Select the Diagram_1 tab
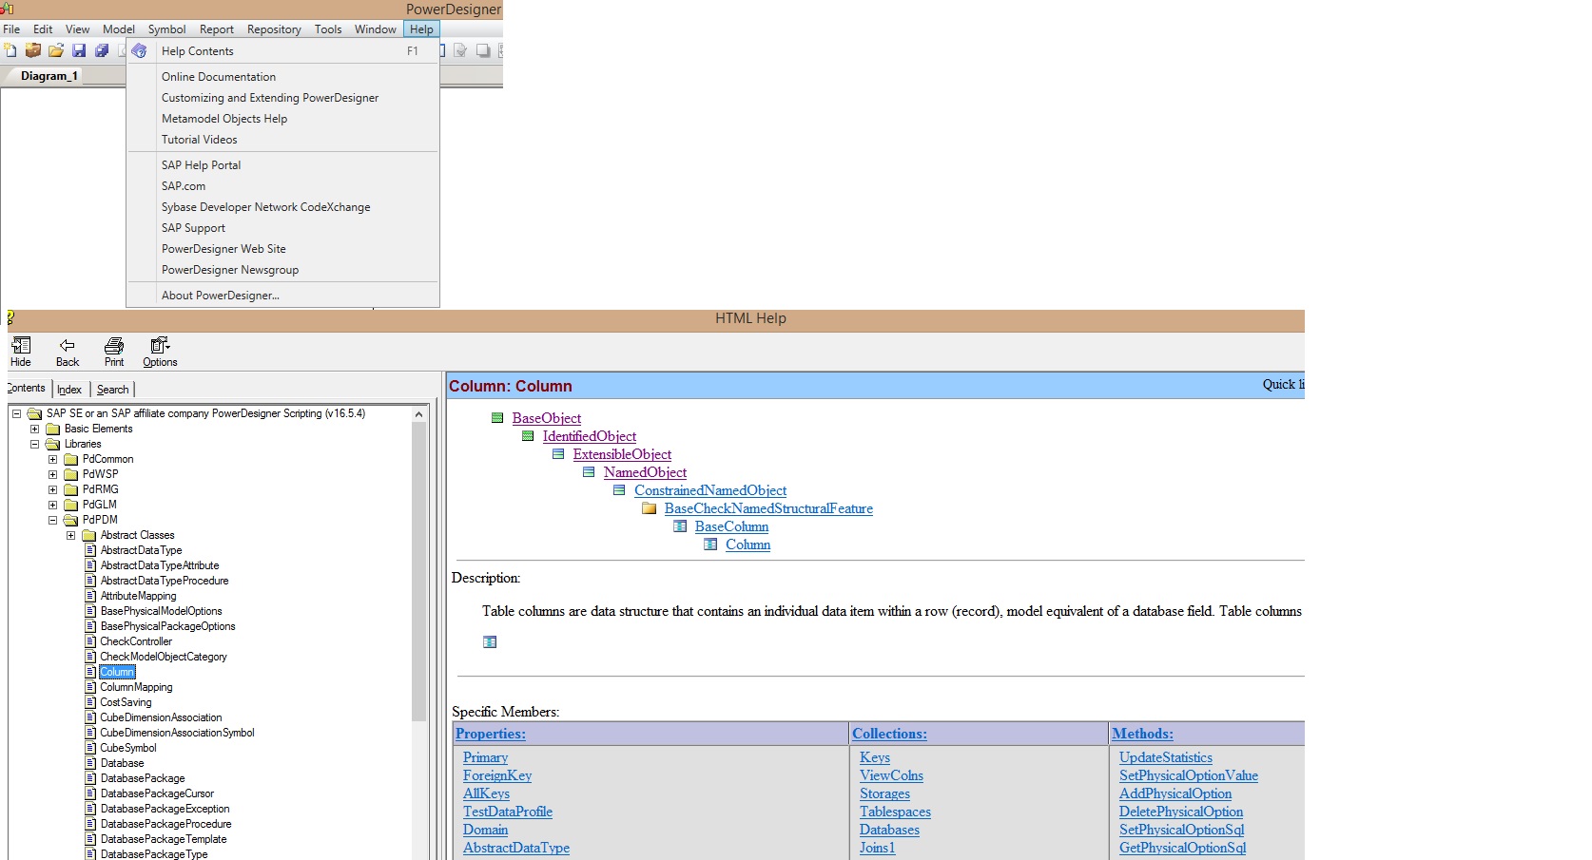Screen dimensions: 1592x860 pyautogui.click(x=49, y=76)
